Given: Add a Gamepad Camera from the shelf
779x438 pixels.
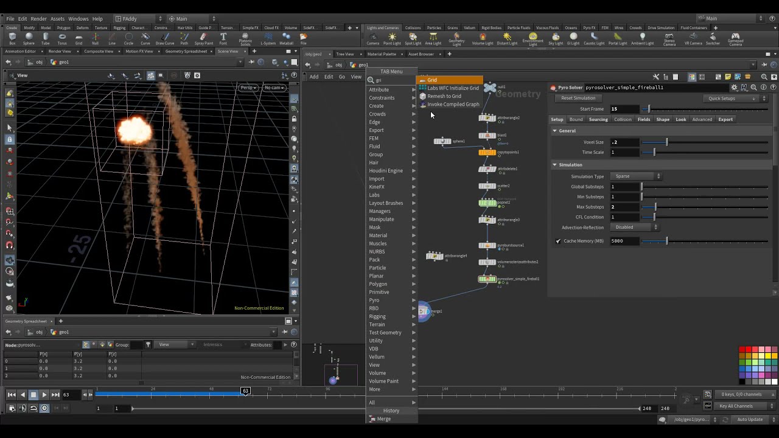Looking at the screenshot, I should [x=735, y=40].
